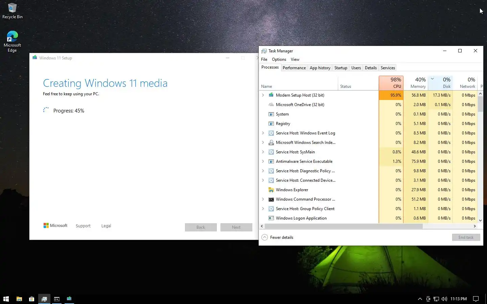Expand Service Host: SysMain row

pyautogui.click(x=263, y=152)
